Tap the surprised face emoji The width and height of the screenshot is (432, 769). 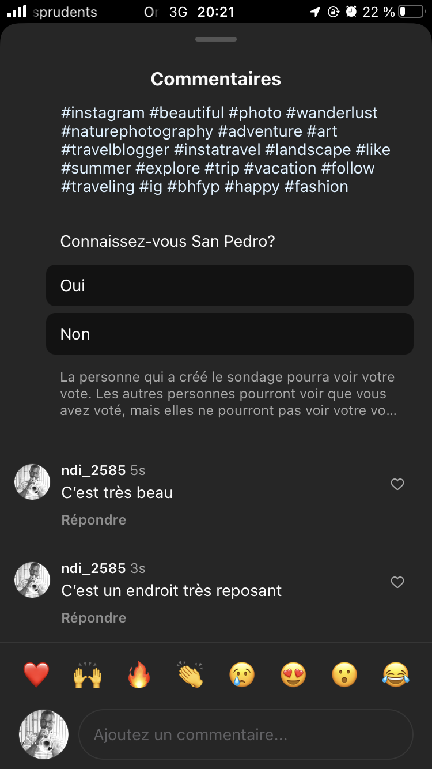pos(344,674)
